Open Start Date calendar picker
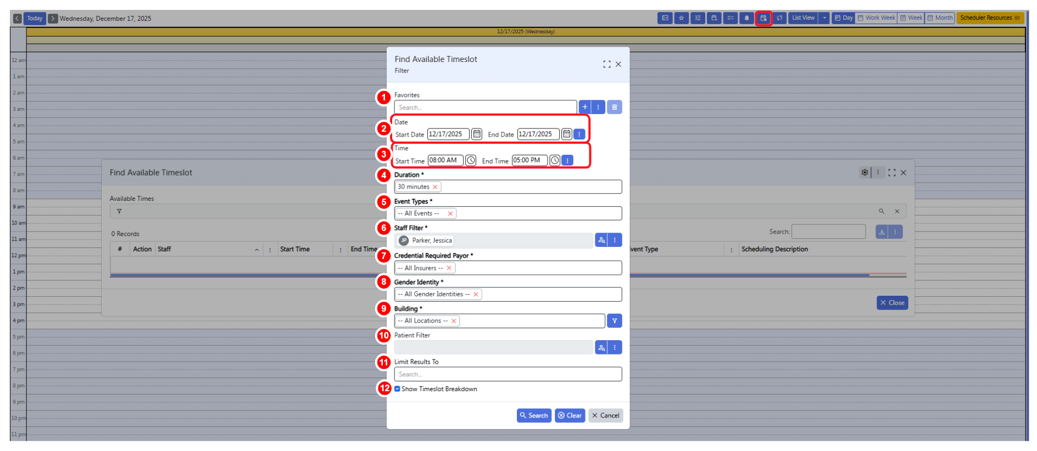The width and height of the screenshot is (1037, 451). (x=477, y=134)
